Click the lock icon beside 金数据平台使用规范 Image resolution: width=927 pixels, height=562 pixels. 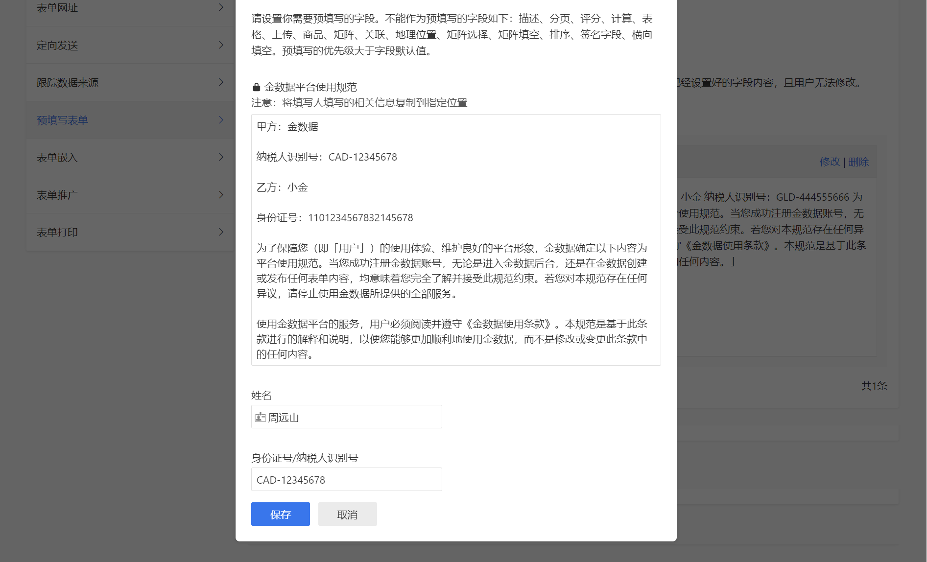256,87
